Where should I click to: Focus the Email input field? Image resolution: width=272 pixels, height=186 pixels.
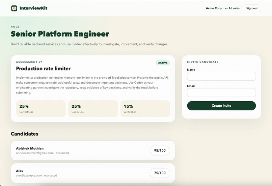coord(221,92)
